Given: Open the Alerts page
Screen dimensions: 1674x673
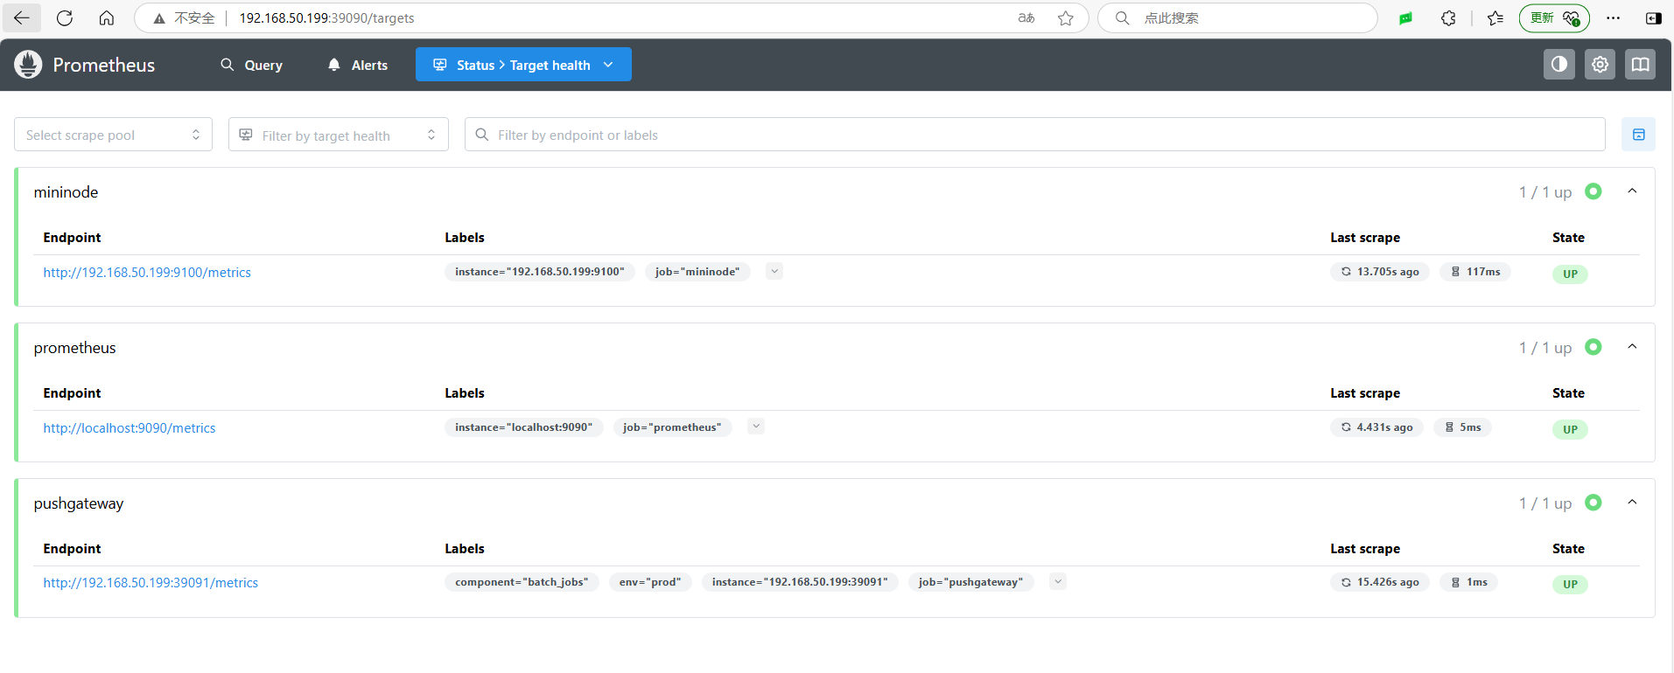Looking at the screenshot, I should [x=358, y=65].
